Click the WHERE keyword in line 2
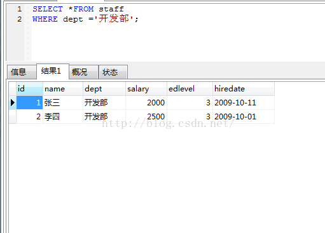Screen dimensions: 325x233 45,19
